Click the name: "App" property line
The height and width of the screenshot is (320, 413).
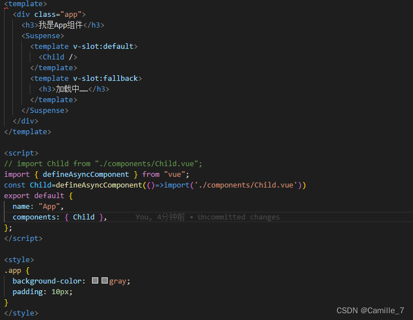coord(39,207)
